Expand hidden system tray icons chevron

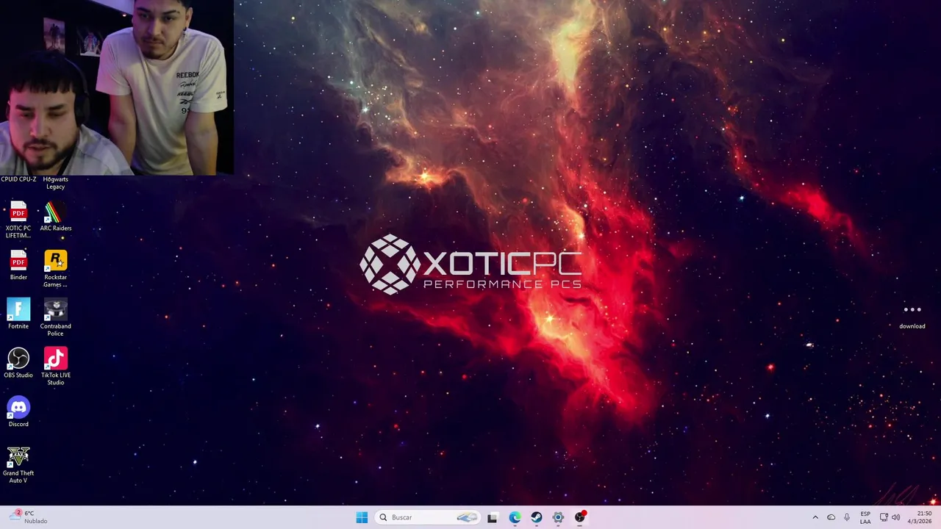(815, 517)
